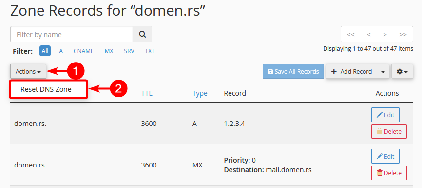Edit the domen.rs. MX record
Screen dimensions: 422x188
point(385,156)
